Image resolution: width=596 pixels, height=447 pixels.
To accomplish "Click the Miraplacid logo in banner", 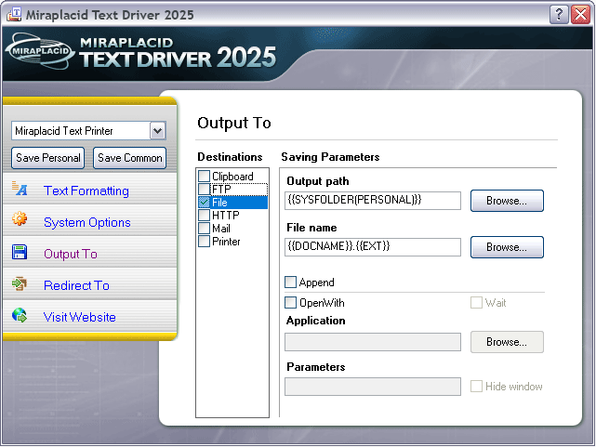I will pos(40,51).
